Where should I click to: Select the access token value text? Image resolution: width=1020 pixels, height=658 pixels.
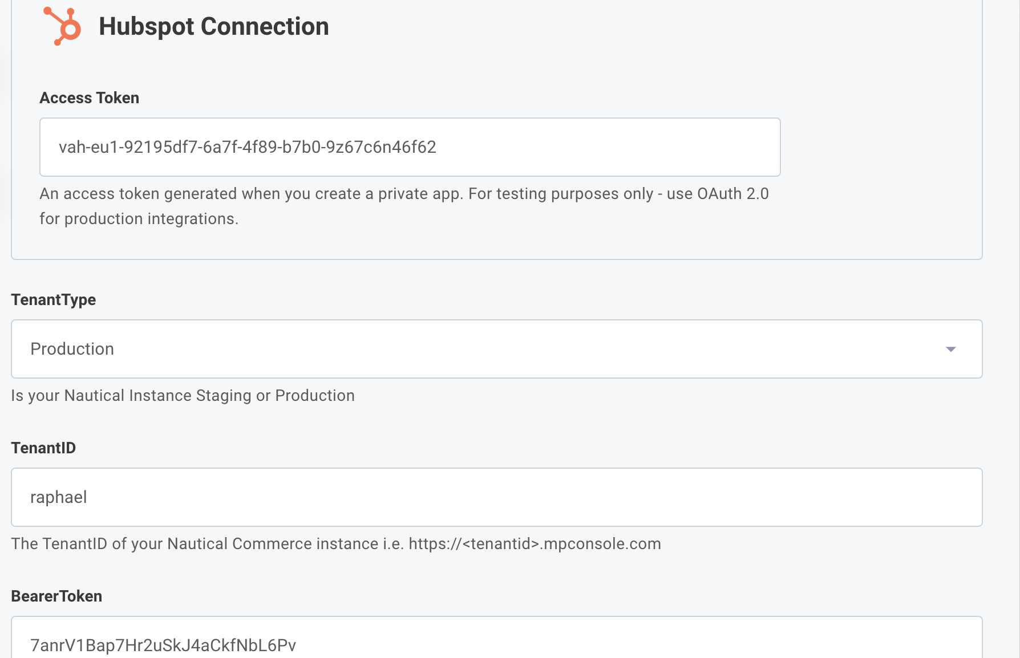[246, 147]
